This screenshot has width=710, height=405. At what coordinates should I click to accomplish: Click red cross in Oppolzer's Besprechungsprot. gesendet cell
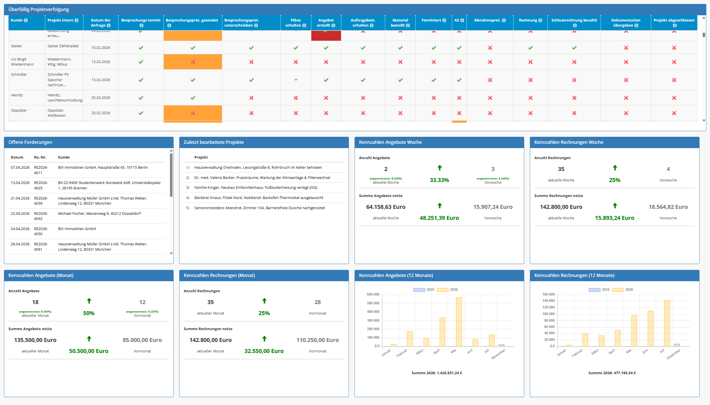coord(193,113)
